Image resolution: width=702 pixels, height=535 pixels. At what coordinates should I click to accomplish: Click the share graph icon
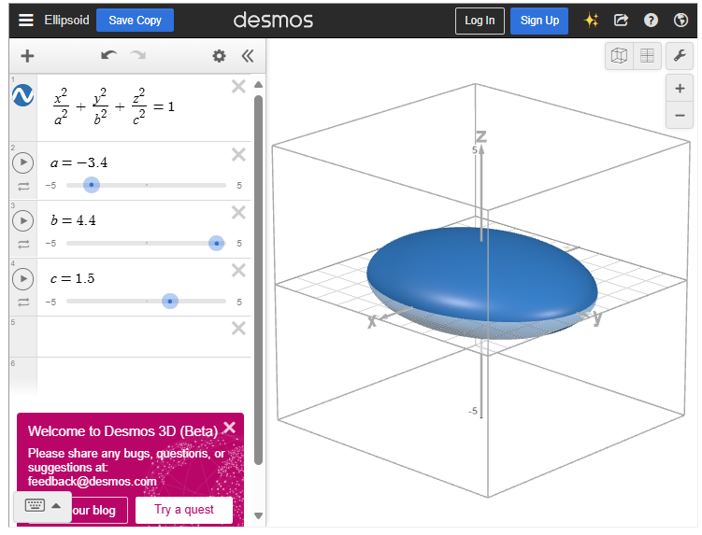point(621,20)
